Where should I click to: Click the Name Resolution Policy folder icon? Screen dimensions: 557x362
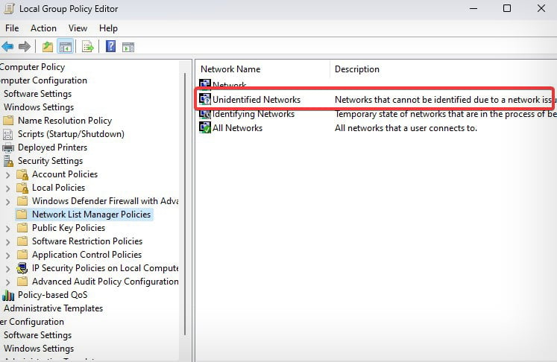click(8, 121)
